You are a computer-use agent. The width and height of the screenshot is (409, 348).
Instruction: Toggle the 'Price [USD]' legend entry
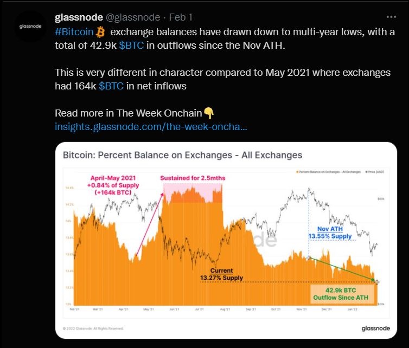click(x=373, y=172)
